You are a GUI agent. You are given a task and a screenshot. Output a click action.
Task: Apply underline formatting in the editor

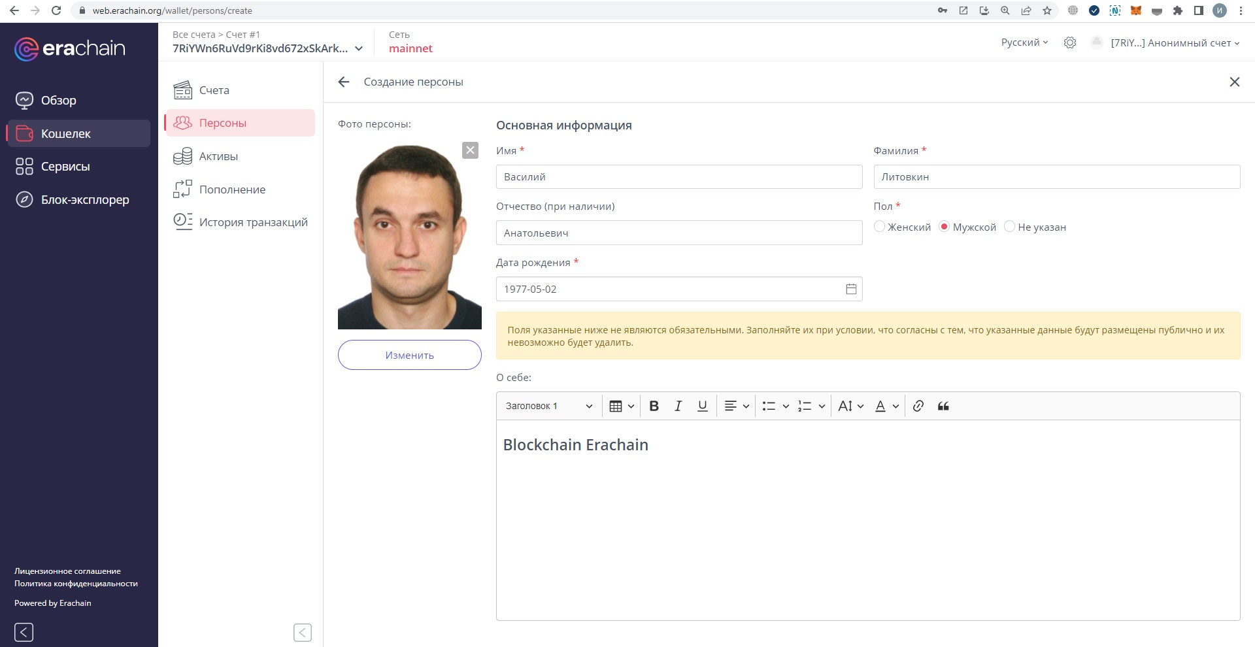(702, 406)
